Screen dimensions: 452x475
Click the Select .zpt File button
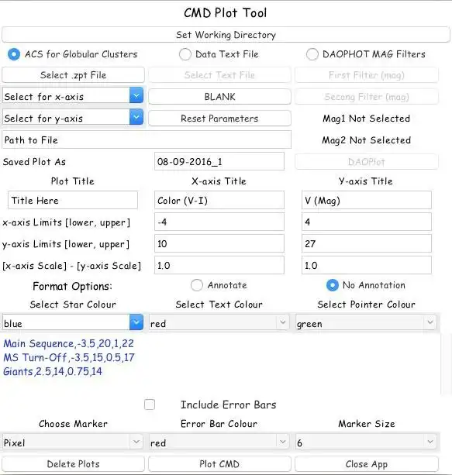tap(73, 75)
